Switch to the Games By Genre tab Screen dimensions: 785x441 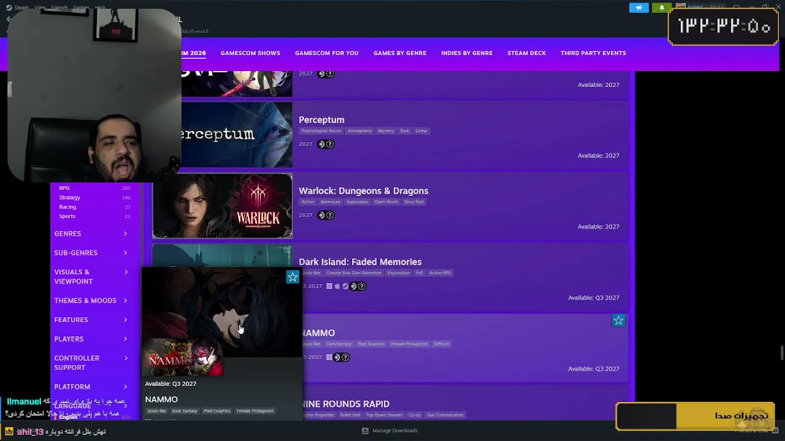(400, 53)
